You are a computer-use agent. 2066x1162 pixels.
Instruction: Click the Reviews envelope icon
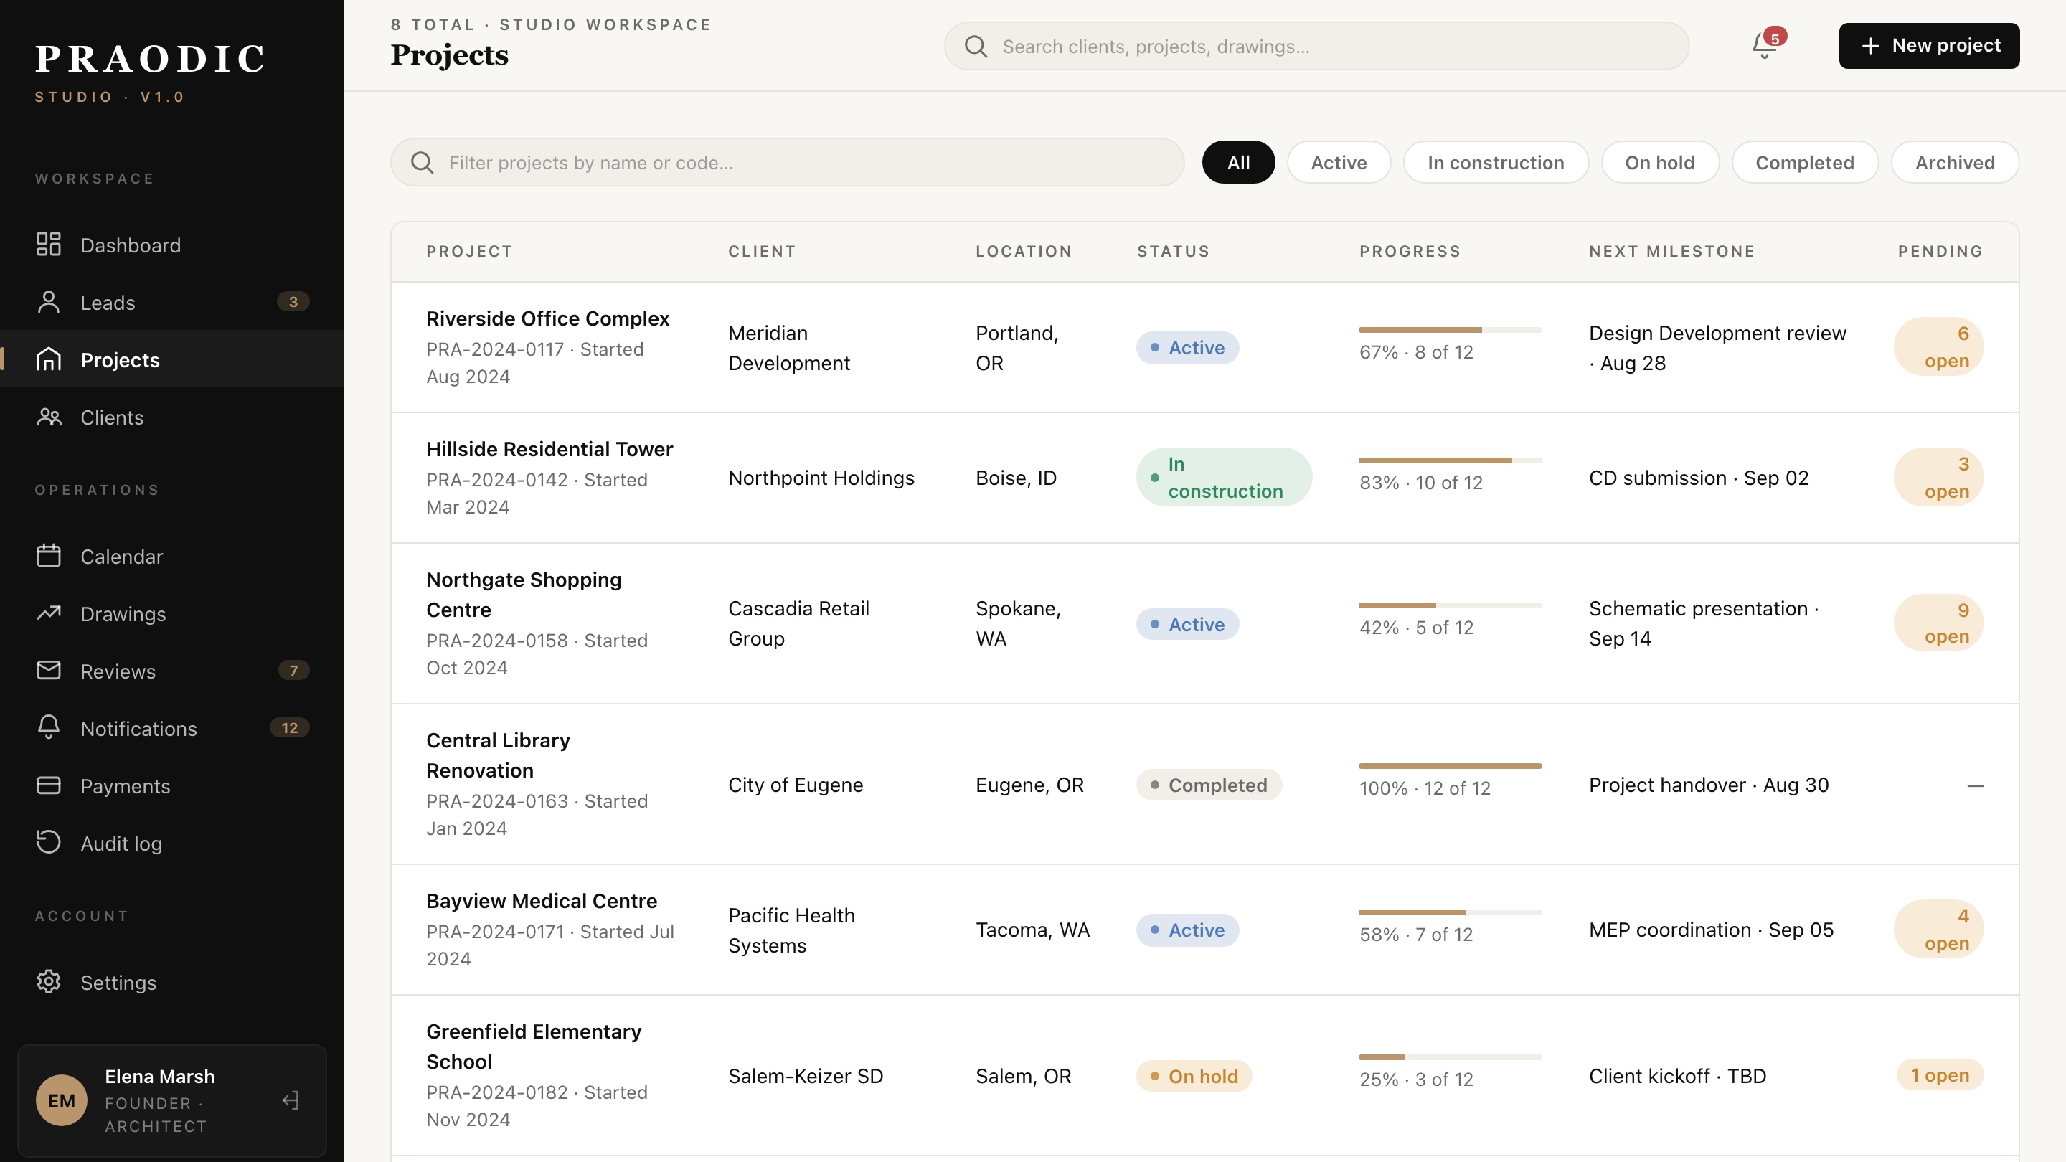pyautogui.click(x=48, y=671)
